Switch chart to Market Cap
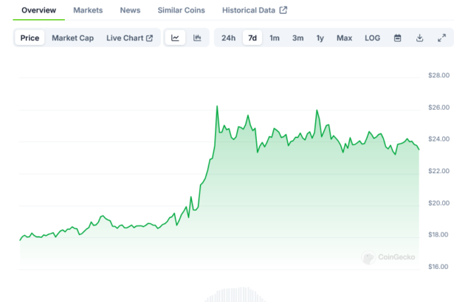 tap(72, 38)
